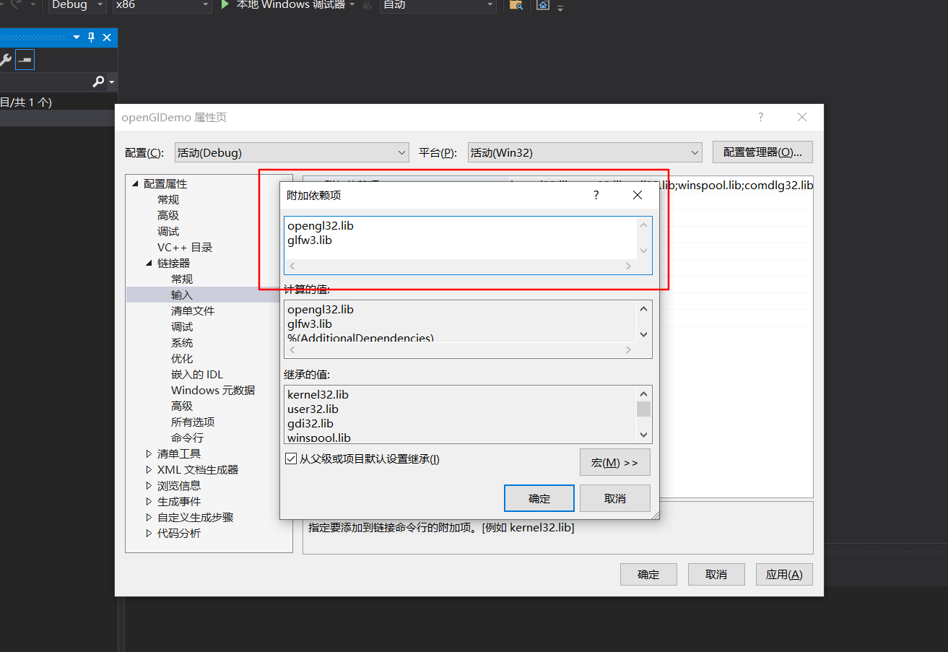This screenshot has width=948, height=652.
Task: Toggle 从父级或项目默认设置继承 checkbox
Action: pyautogui.click(x=291, y=458)
